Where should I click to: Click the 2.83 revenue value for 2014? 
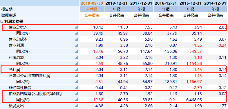(223, 27)
